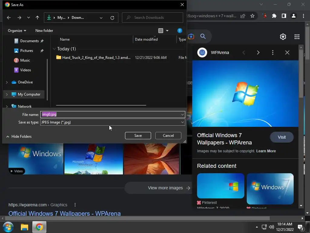310x233 pixels.
Task: Click the Search Downloads field
Action: (153, 18)
